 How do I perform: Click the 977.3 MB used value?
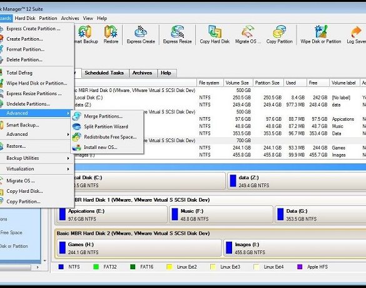(295, 105)
